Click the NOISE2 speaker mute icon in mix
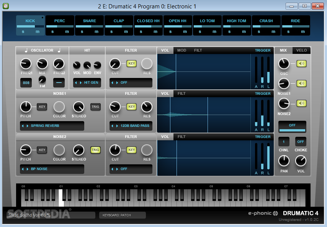The height and width of the screenshot is (227, 327). pyautogui.click(x=301, y=103)
